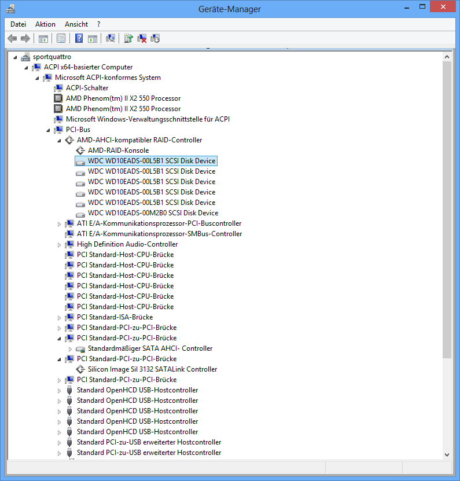Click the ATI SMBus-Controller device icon

click(69, 234)
